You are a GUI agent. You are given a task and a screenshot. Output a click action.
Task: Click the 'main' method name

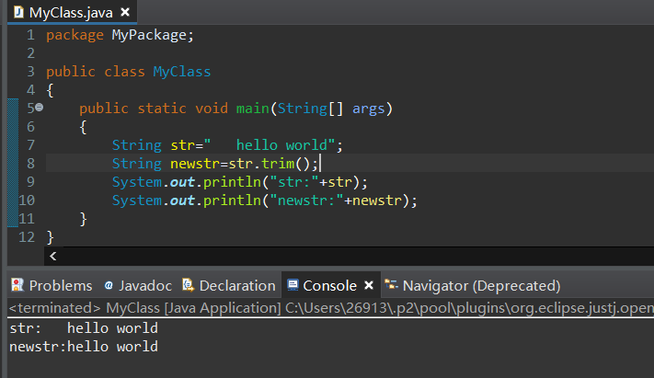252,109
